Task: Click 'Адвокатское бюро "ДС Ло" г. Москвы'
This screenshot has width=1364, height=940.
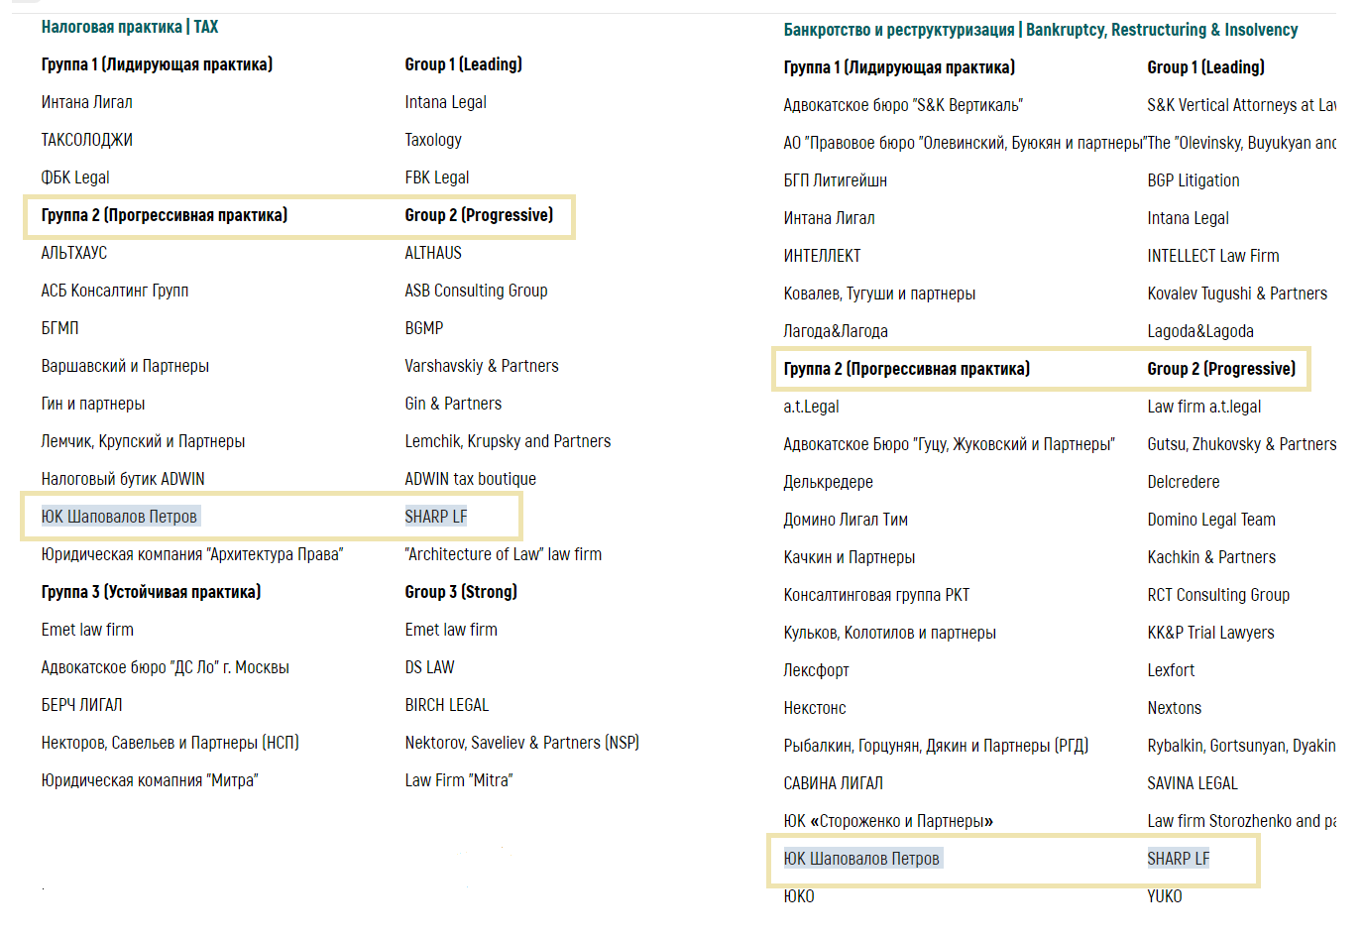Action: tap(166, 667)
